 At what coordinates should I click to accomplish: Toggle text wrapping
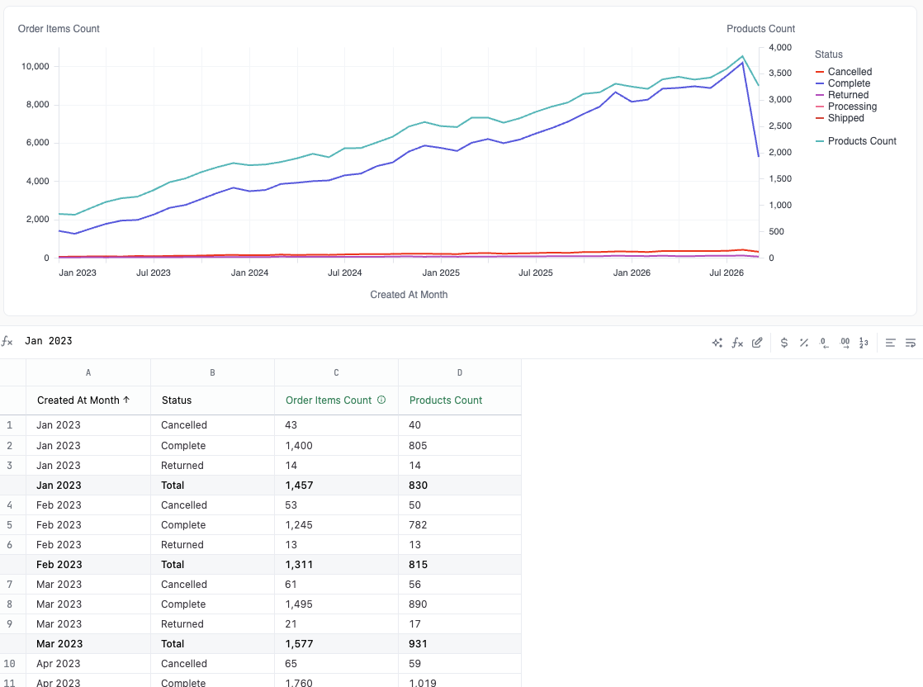coord(911,343)
